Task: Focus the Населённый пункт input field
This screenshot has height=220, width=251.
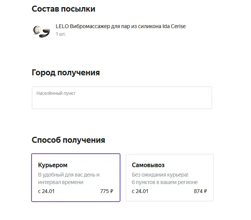Action: tap(122, 98)
